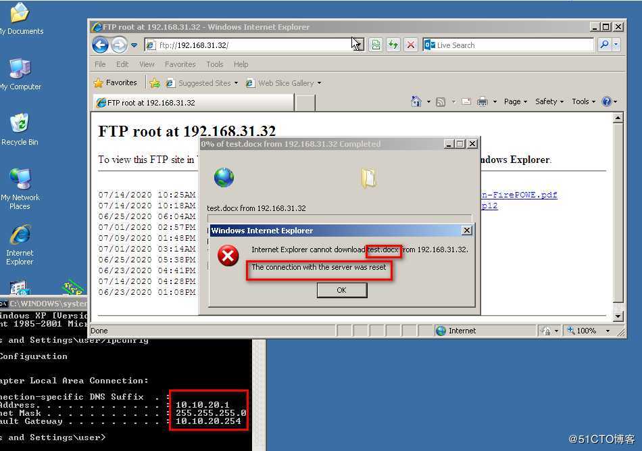The height and width of the screenshot is (451, 642).
Task: Click the Read Mail icon
Action: (x=466, y=101)
